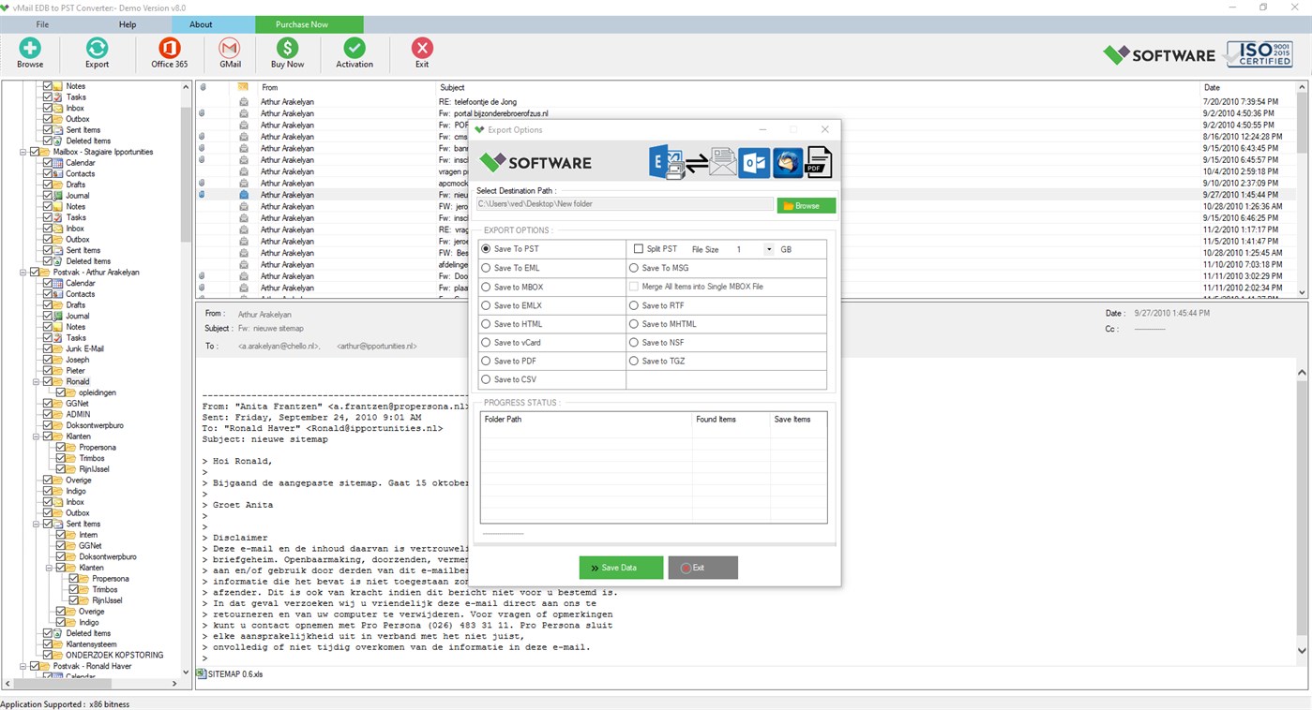
Task: Click the green Browse button for destination path
Action: click(805, 203)
